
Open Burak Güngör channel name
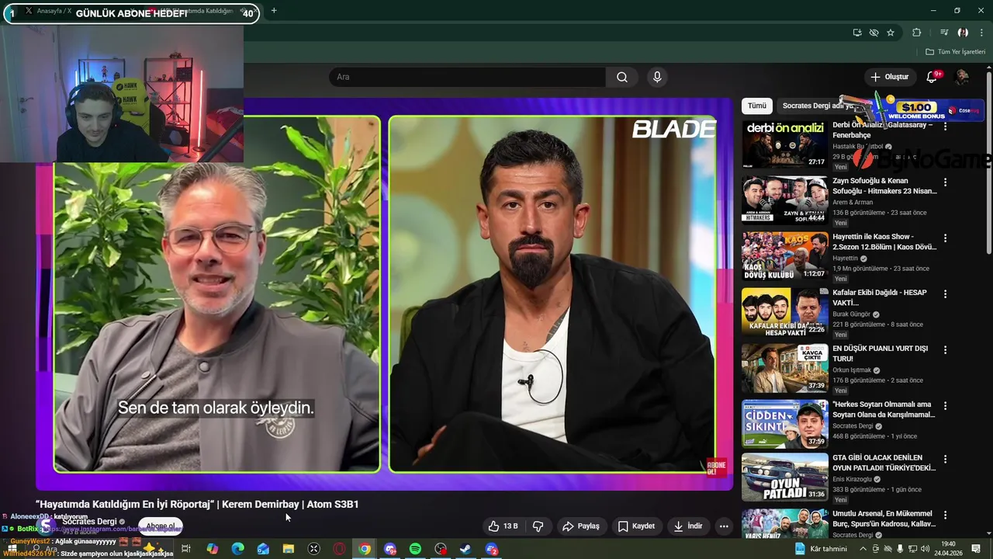pyautogui.click(x=852, y=314)
